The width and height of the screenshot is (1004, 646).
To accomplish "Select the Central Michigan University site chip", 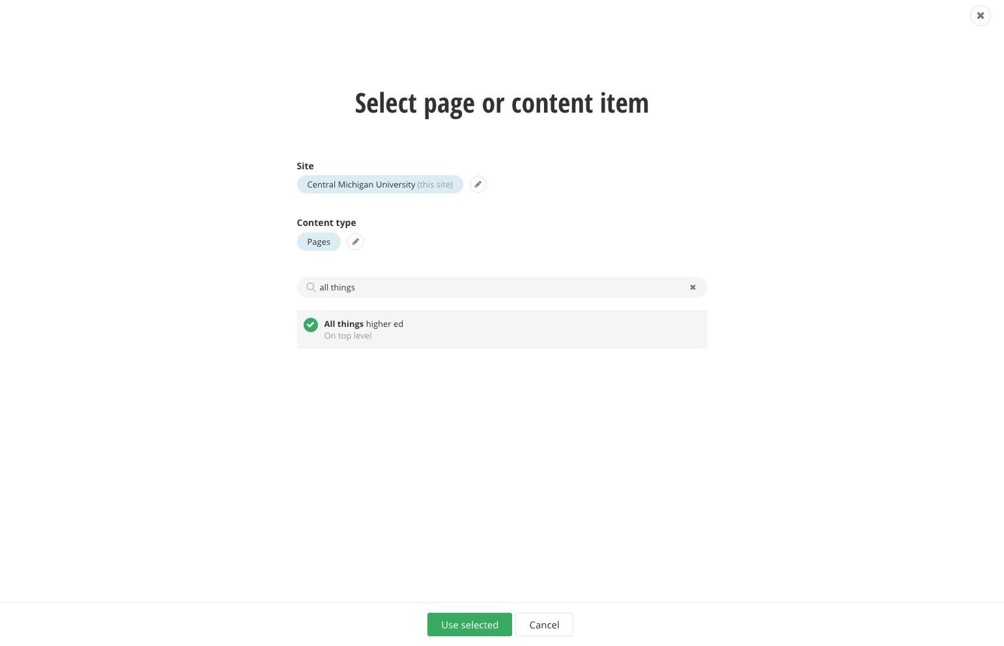I will 380,184.
